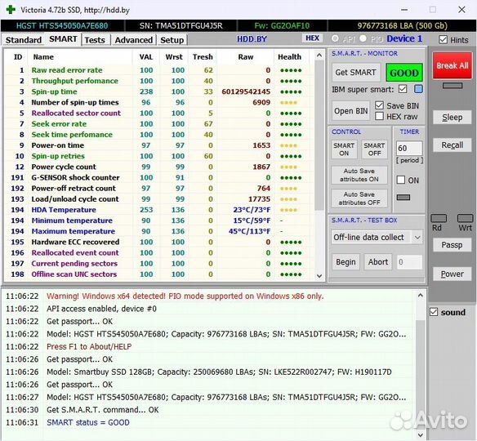Click the blue square next to IBM super smart
Image resolution: width=477 pixels, height=441 pixels.
pyautogui.click(x=418, y=89)
